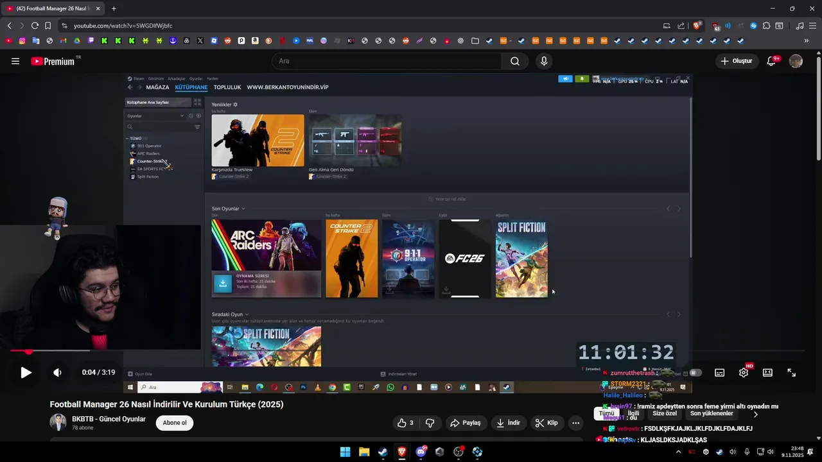822x462 pixels.
Task: Play the video with the play button
Action: tap(26, 372)
